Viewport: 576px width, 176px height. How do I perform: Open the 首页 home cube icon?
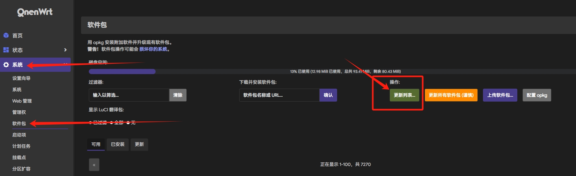pos(6,35)
